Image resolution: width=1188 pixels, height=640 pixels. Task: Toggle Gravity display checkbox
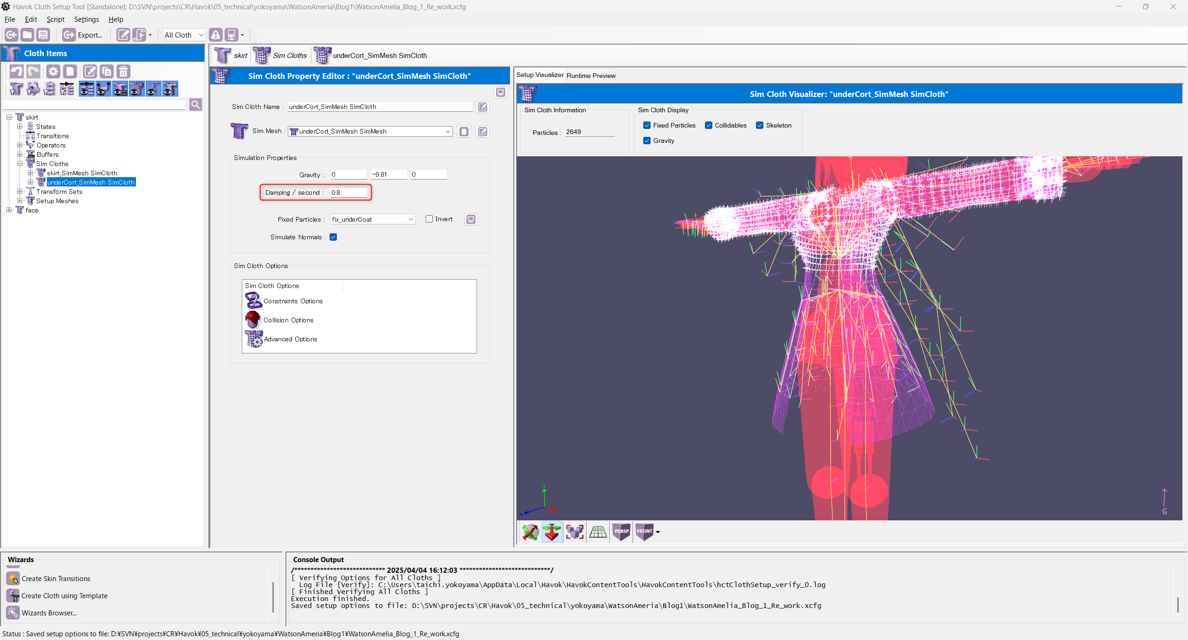646,141
